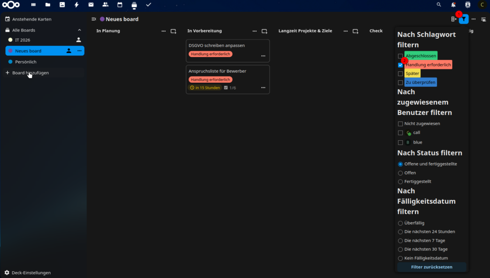Open the Activity lightning bolt icon
490x278 pixels.
pyautogui.click(x=77, y=5)
